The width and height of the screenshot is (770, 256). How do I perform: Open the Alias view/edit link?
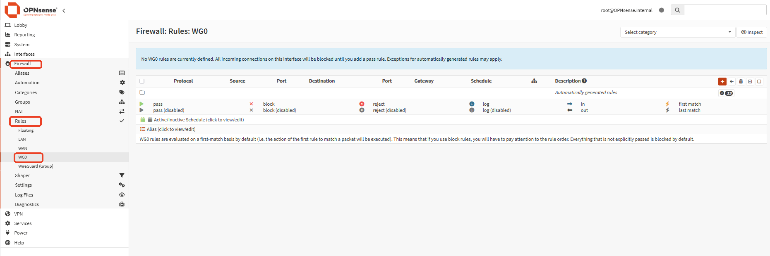pos(170,129)
